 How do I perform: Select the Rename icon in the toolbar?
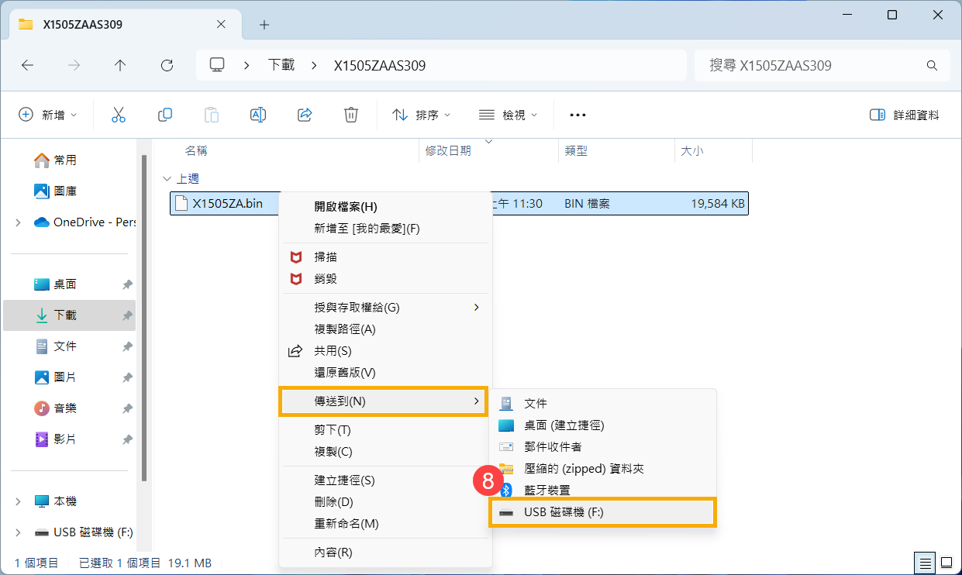[x=257, y=114]
